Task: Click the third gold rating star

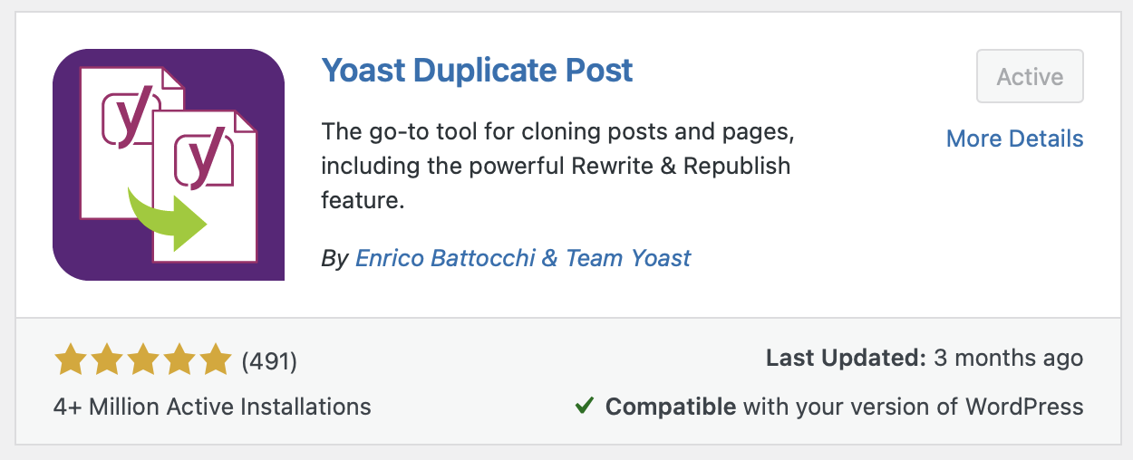Action: click(x=143, y=360)
